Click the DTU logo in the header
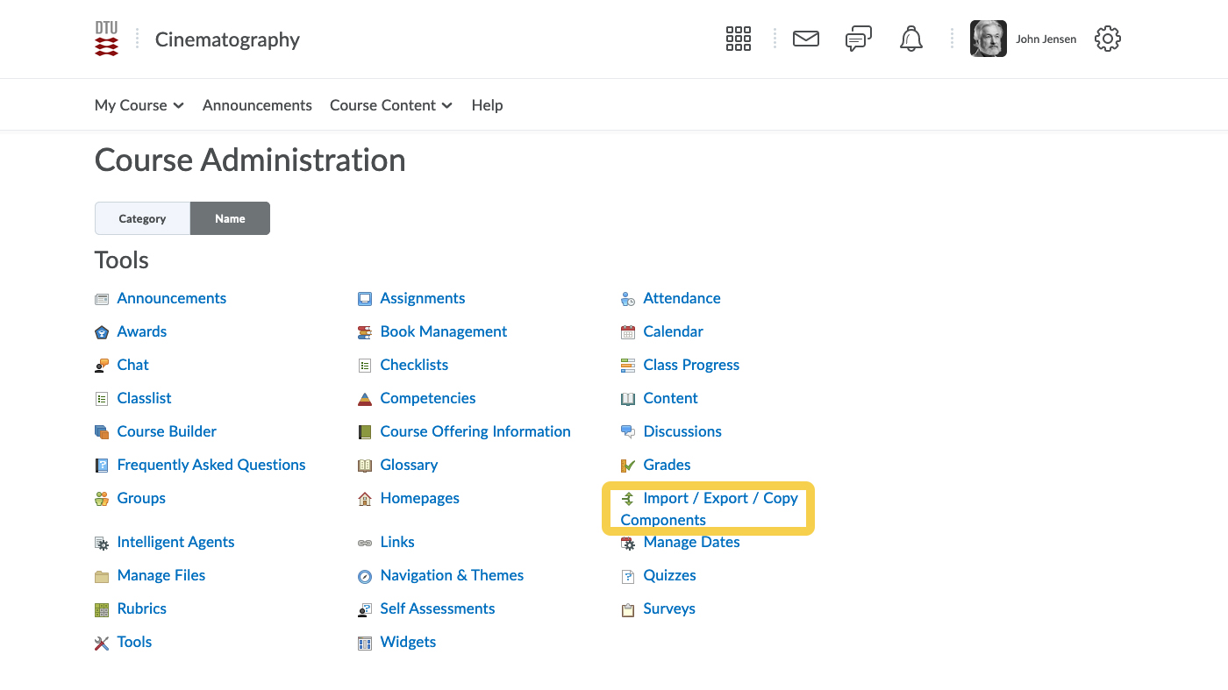The width and height of the screenshot is (1228, 690). pos(106,39)
